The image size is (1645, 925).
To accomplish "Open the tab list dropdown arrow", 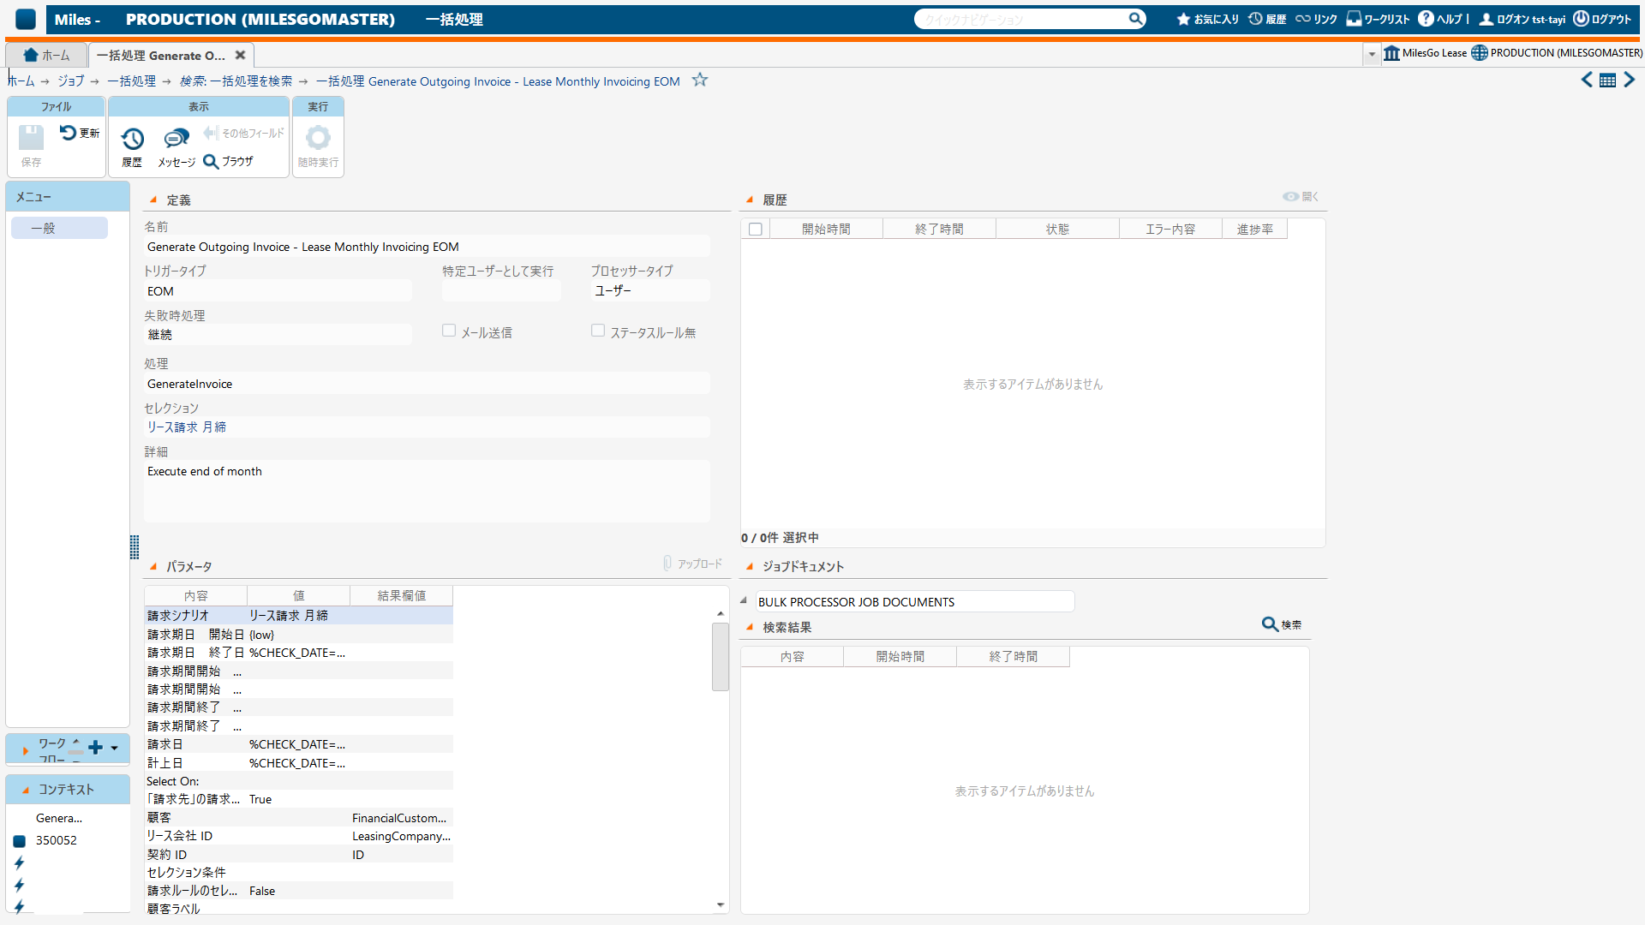I will pyautogui.click(x=1371, y=54).
